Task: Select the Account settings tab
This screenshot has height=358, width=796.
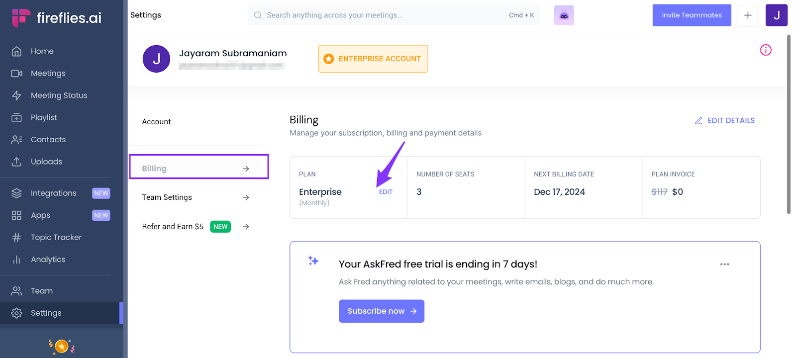Action: click(156, 122)
